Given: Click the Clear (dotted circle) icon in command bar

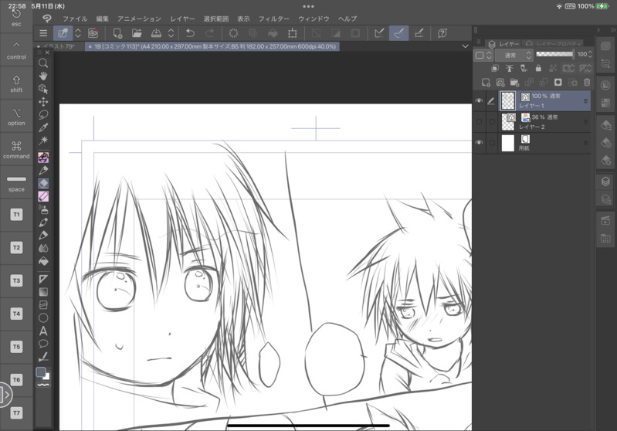Looking at the screenshot, I should tap(233, 33).
